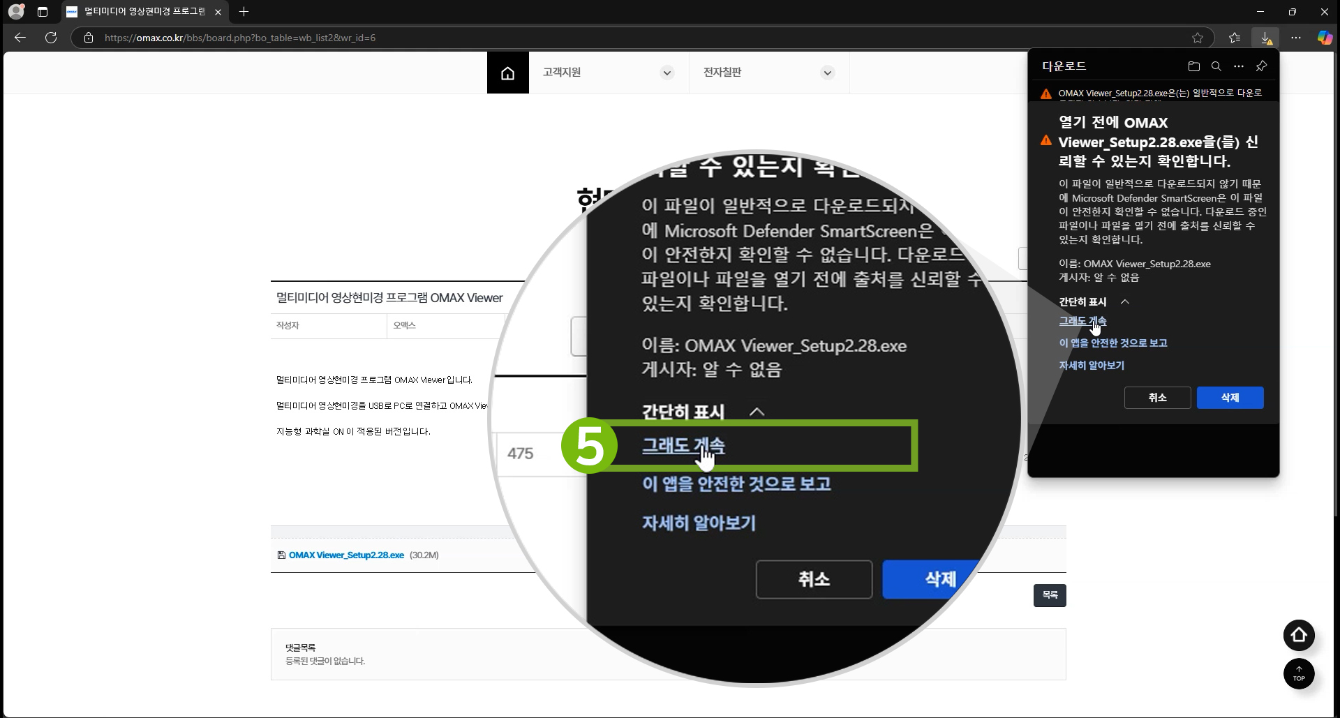This screenshot has width=1340, height=718.
Task: Click search icon in downloads panel
Action: (1216, 66)
